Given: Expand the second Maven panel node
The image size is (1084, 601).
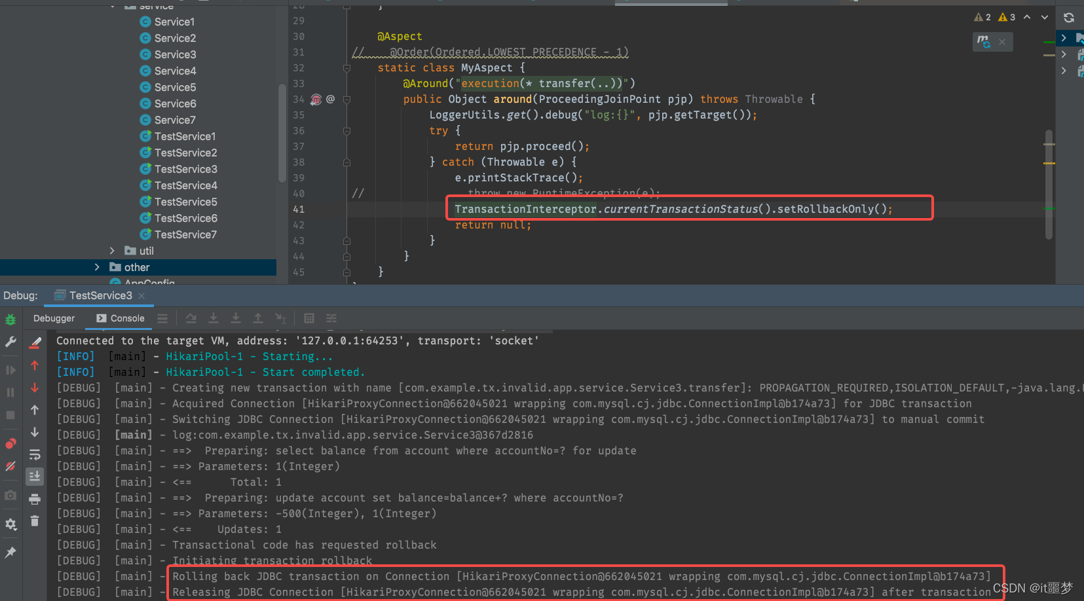Looking at the screenshot, I should (1064, 54).
